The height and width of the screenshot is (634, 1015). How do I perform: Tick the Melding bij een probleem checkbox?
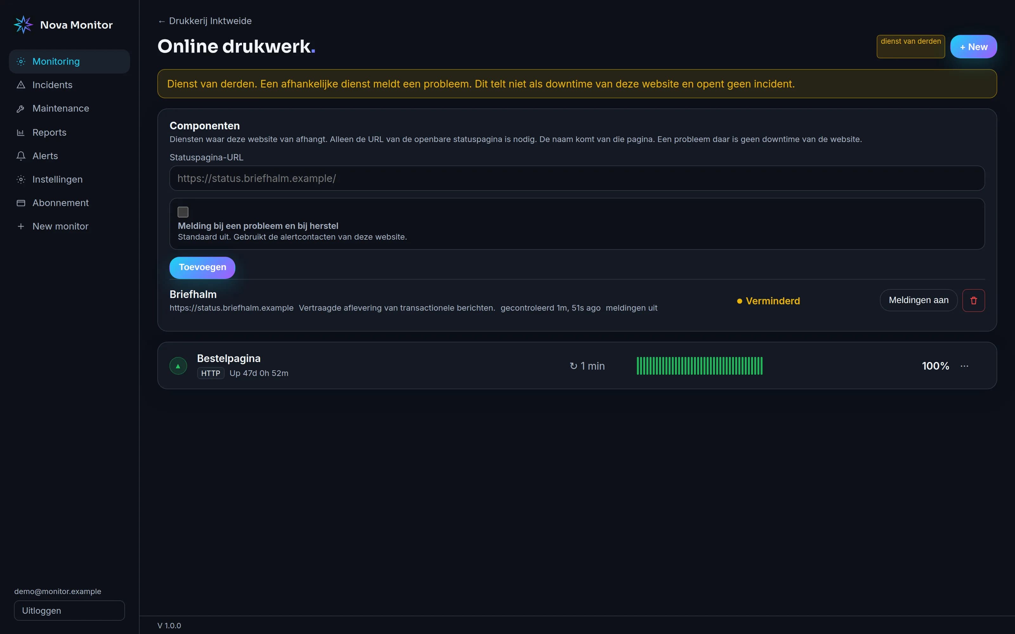[183, 212]
